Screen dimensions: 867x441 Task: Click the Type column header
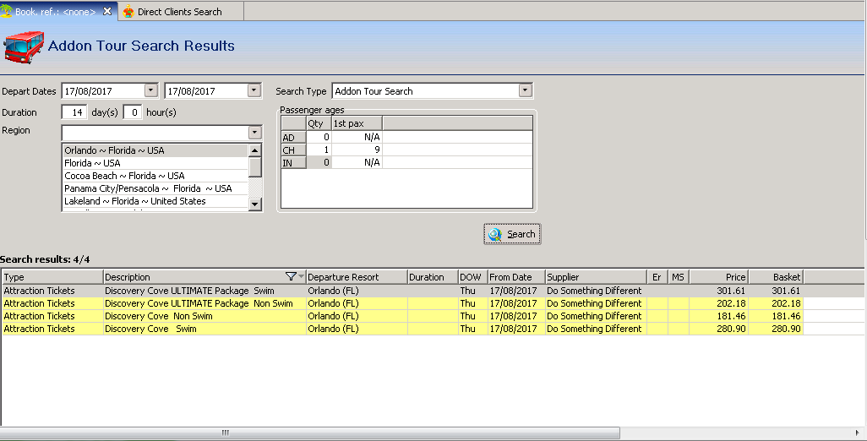pyautogui.click(x=52, y=277)
